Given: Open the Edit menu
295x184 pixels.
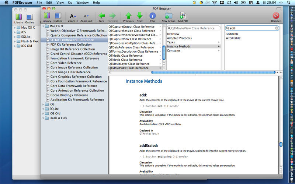Looking at the screenshot, I should [49, 3].
